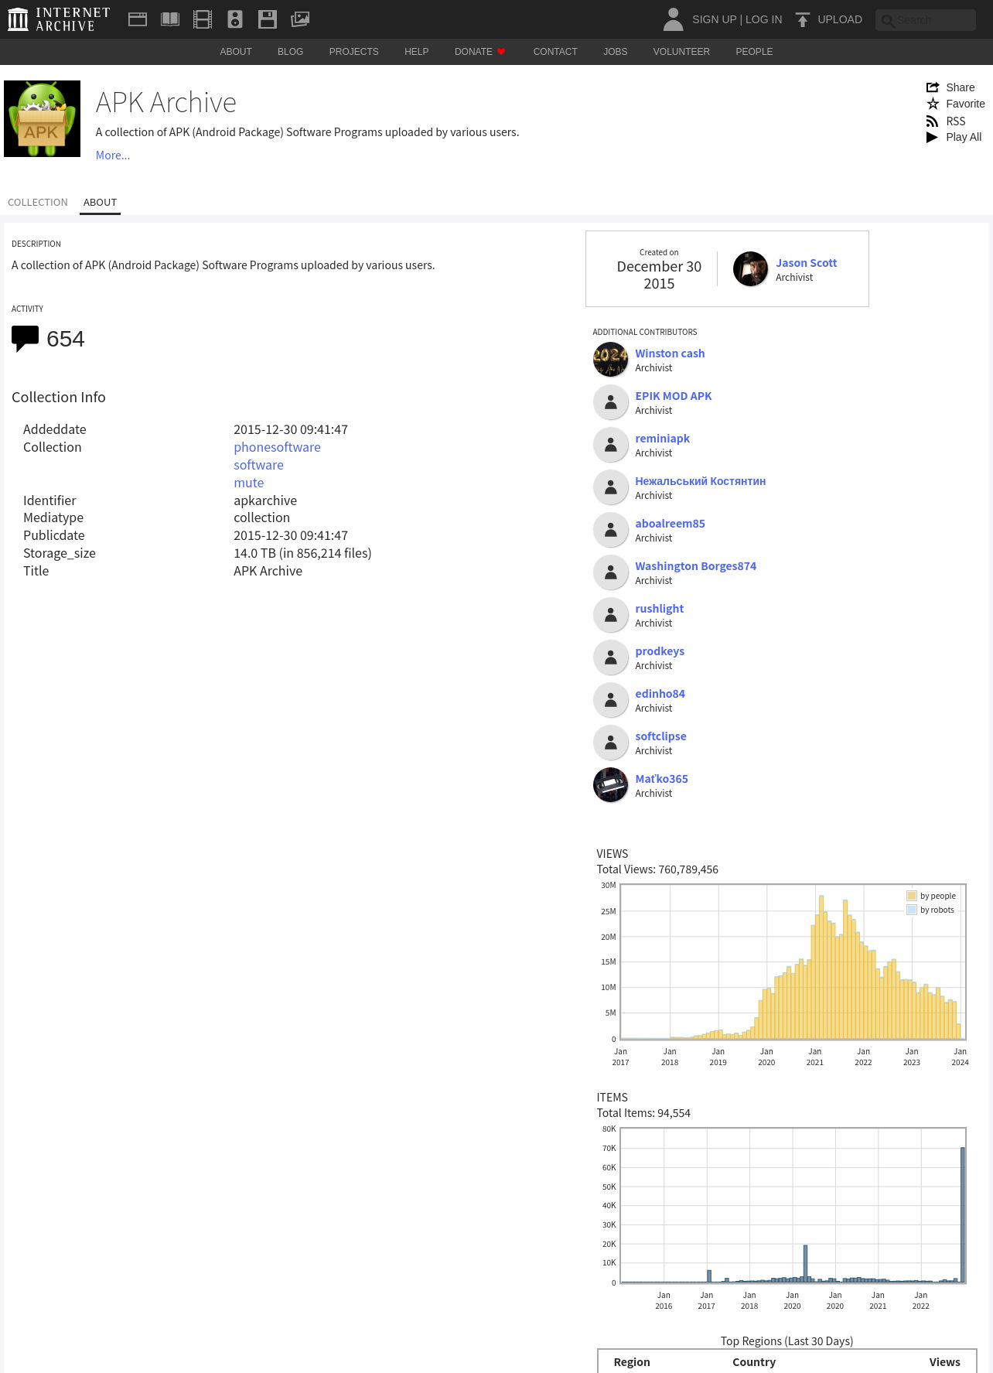Click the APK Archive collection thumbnail

click(x=42, y=118)
